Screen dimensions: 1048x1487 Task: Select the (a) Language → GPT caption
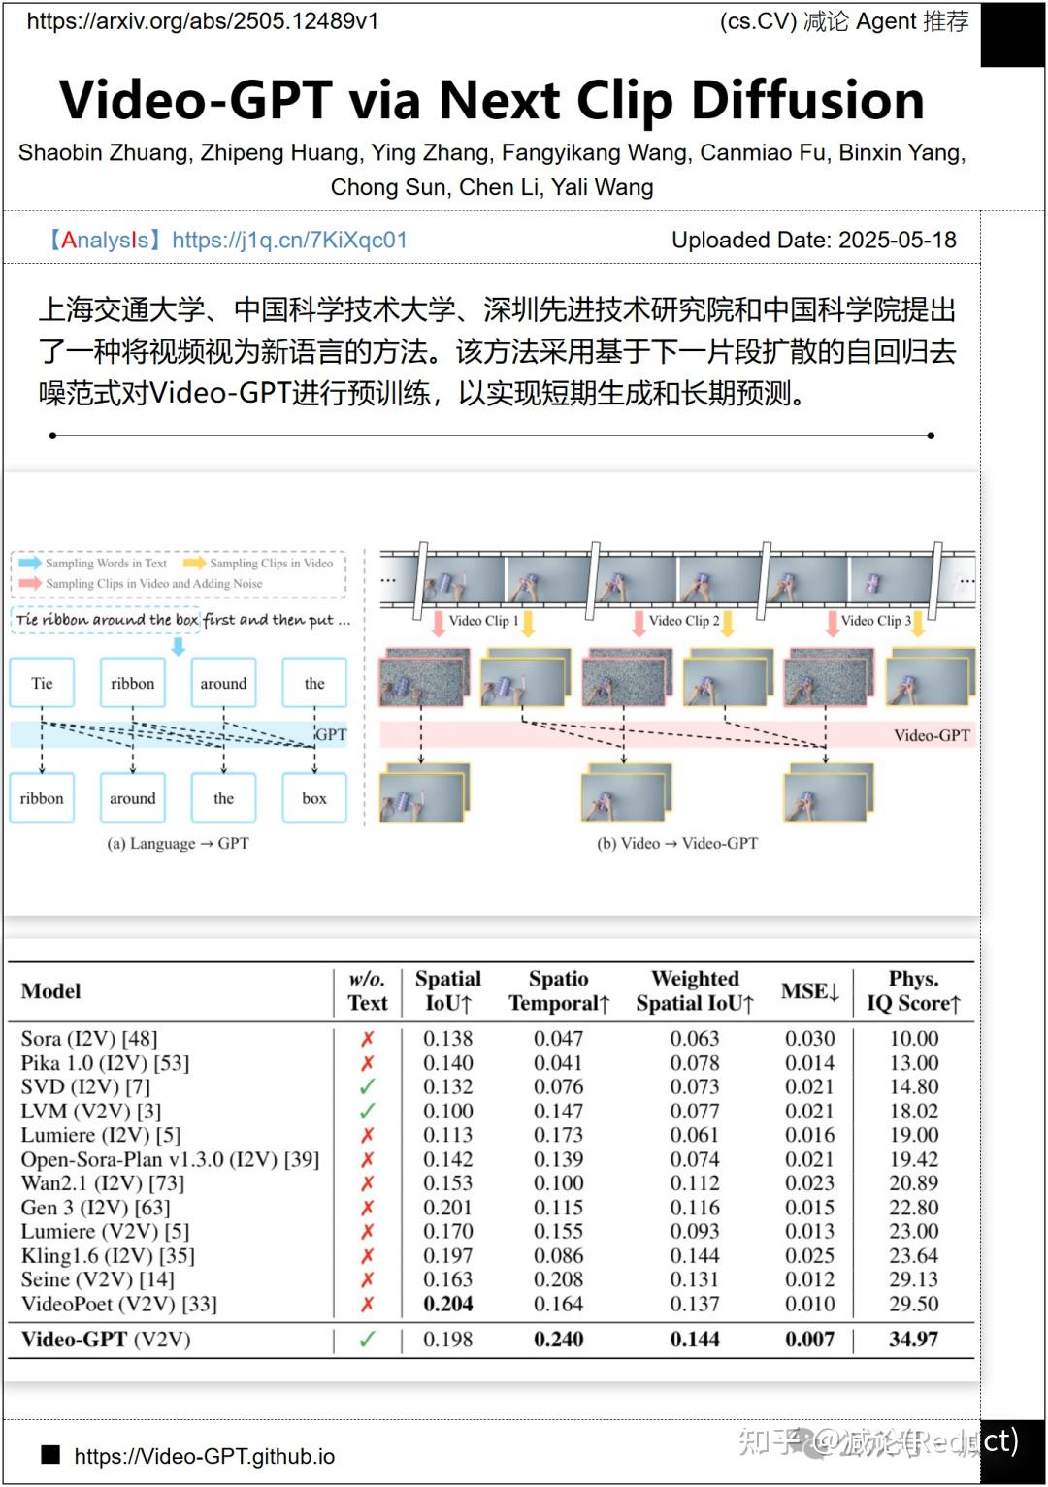pos(179,842)
